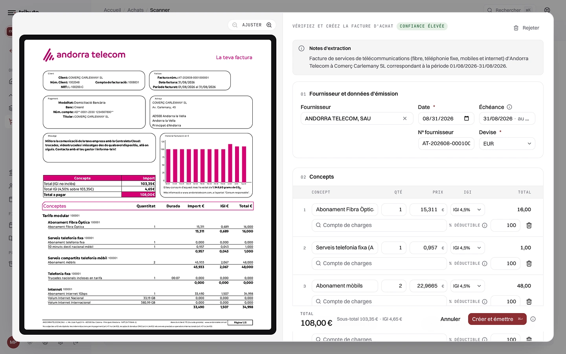Show info icon next to Échéance
The image size is (566, 354).
tap(509, 107)
